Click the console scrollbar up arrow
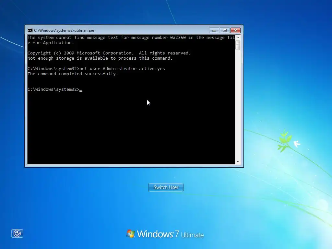 point(238,38)
